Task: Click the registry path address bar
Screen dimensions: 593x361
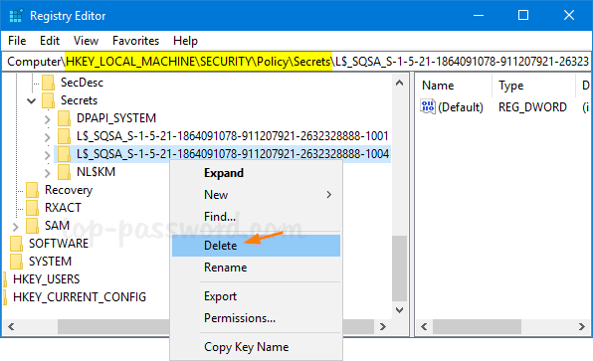Action: 296,62
